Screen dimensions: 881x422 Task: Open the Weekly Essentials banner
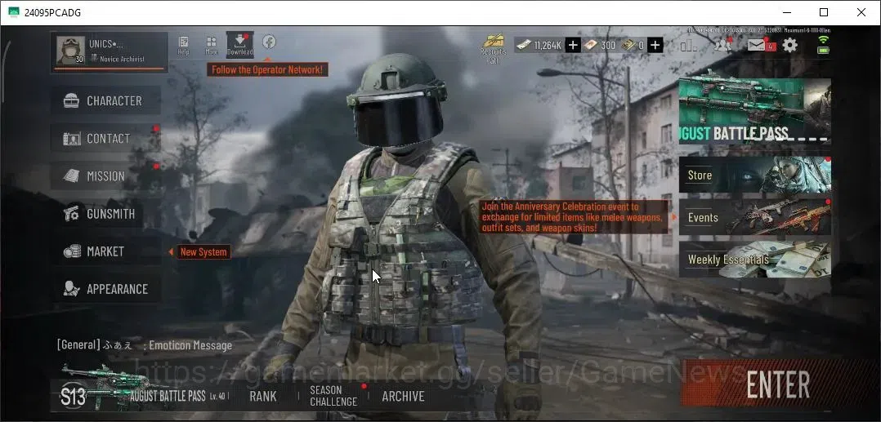(754, 260)
